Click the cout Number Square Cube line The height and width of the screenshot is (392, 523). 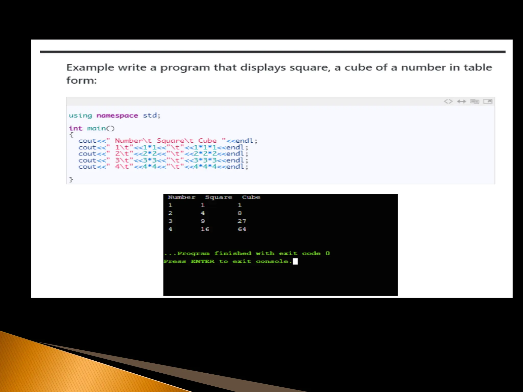[x=168, y=141]
